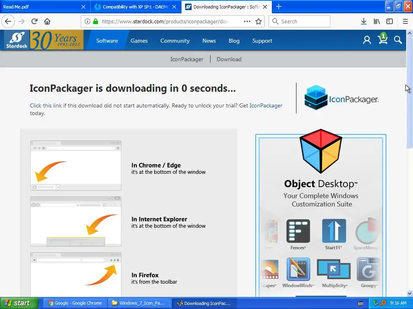413x309 pixels.
Task: Click the Stardock logo
Action: tap(17, 40)
